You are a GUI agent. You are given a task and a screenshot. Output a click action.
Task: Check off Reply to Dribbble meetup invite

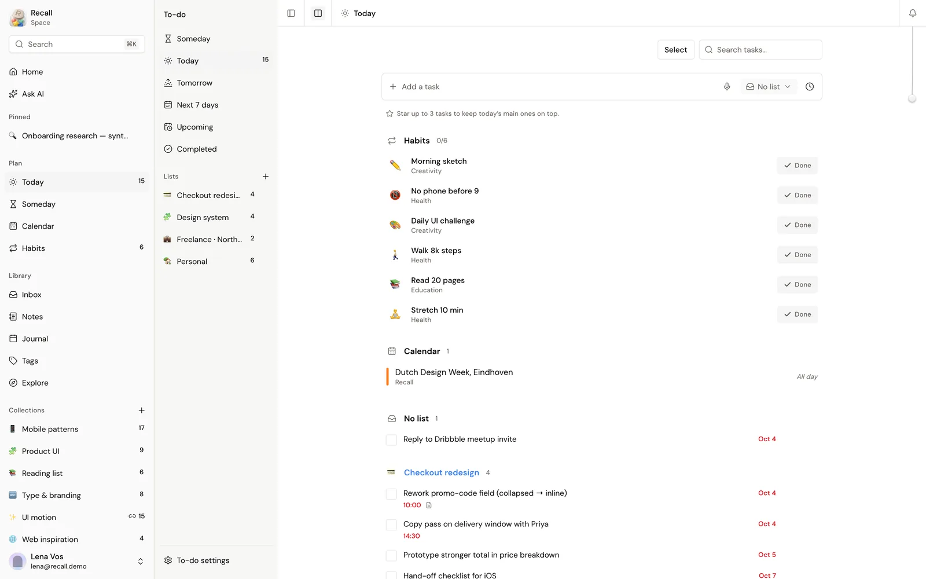[391, 440]
